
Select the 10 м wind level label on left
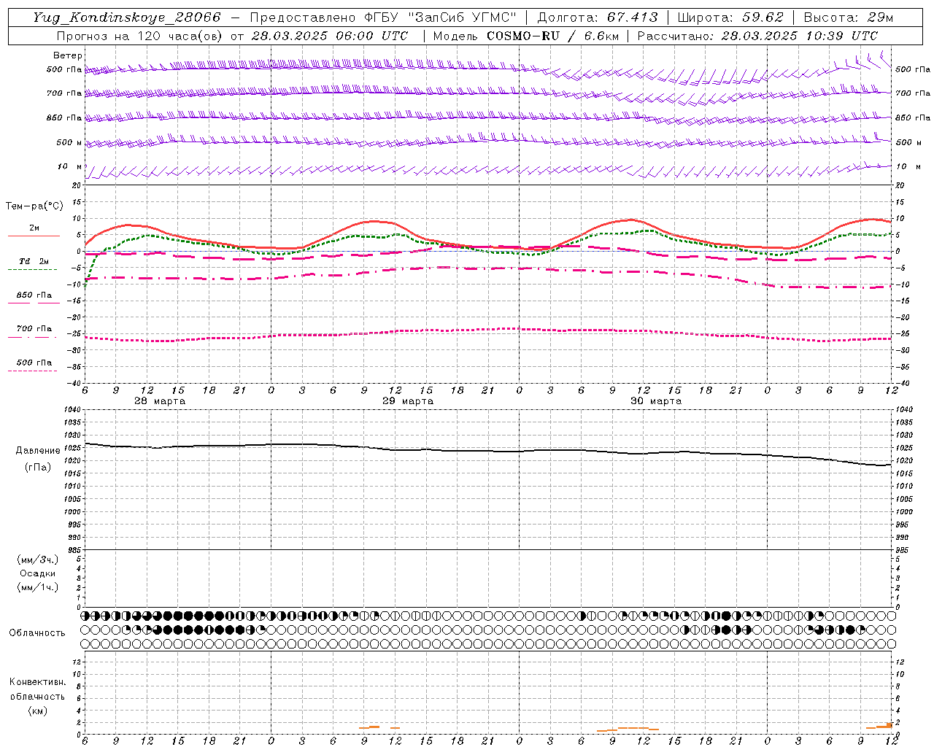click(x=70, y=167)
